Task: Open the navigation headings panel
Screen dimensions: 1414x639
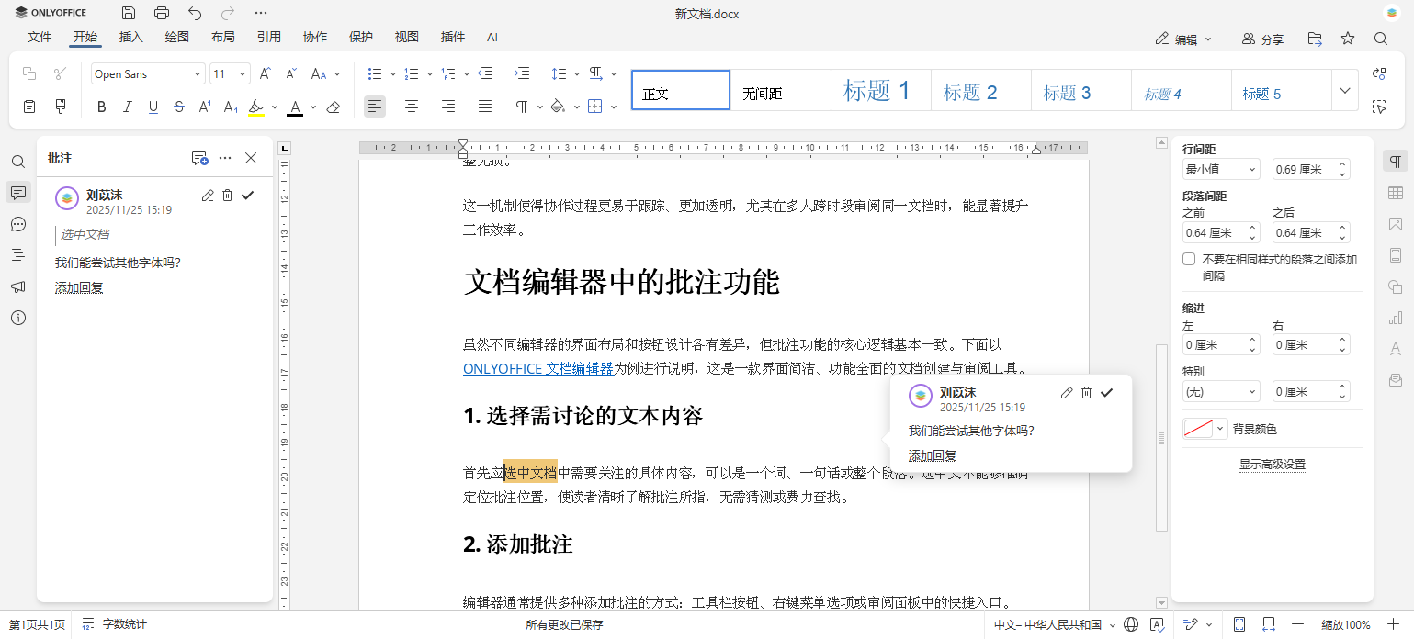Action: click(17, 255)
